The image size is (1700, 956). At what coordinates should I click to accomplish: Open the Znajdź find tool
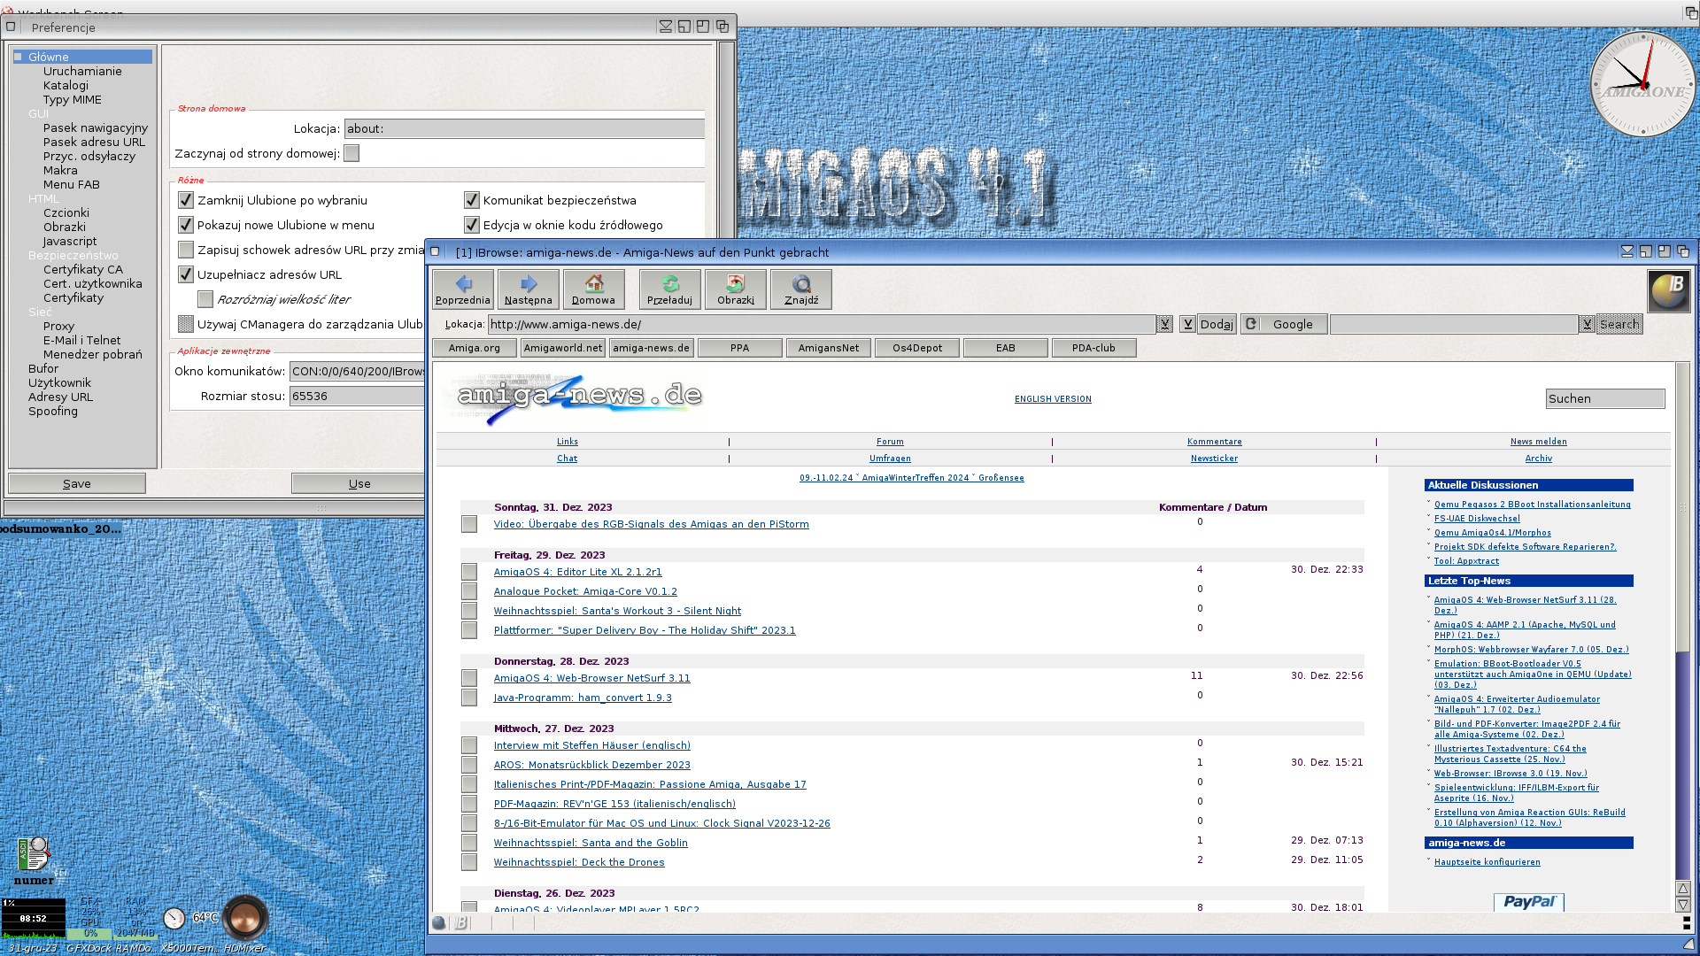coord(801,289)
